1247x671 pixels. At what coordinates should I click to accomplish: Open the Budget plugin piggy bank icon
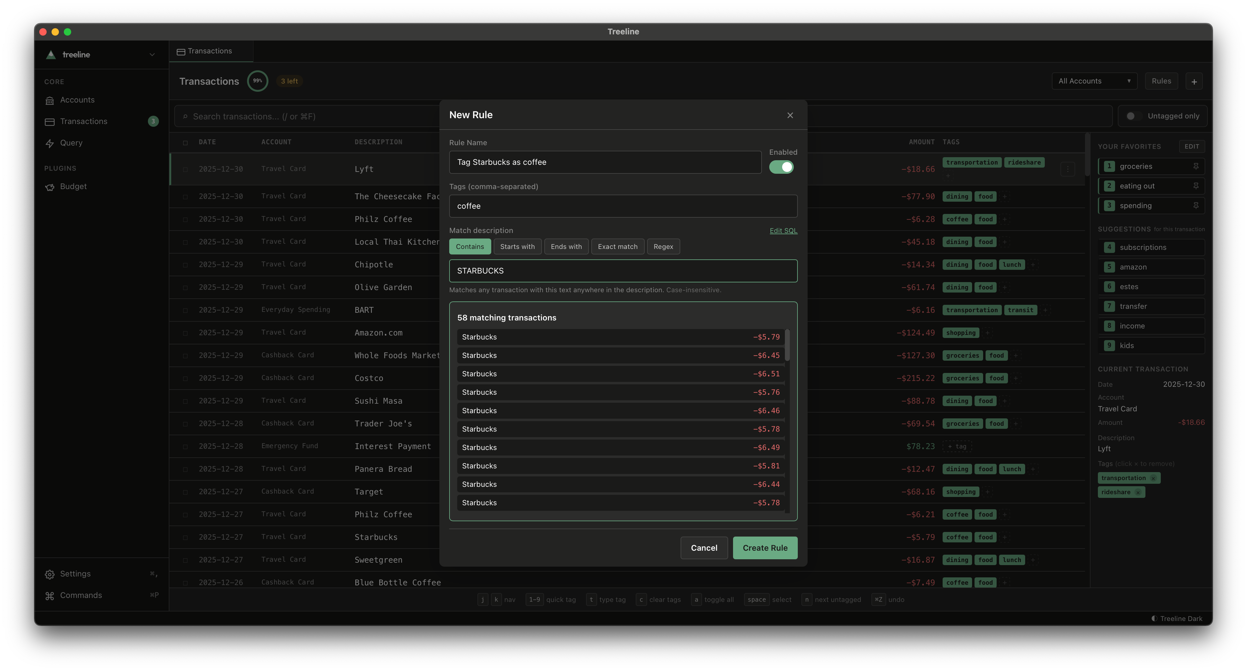click(x=49, y=187)
